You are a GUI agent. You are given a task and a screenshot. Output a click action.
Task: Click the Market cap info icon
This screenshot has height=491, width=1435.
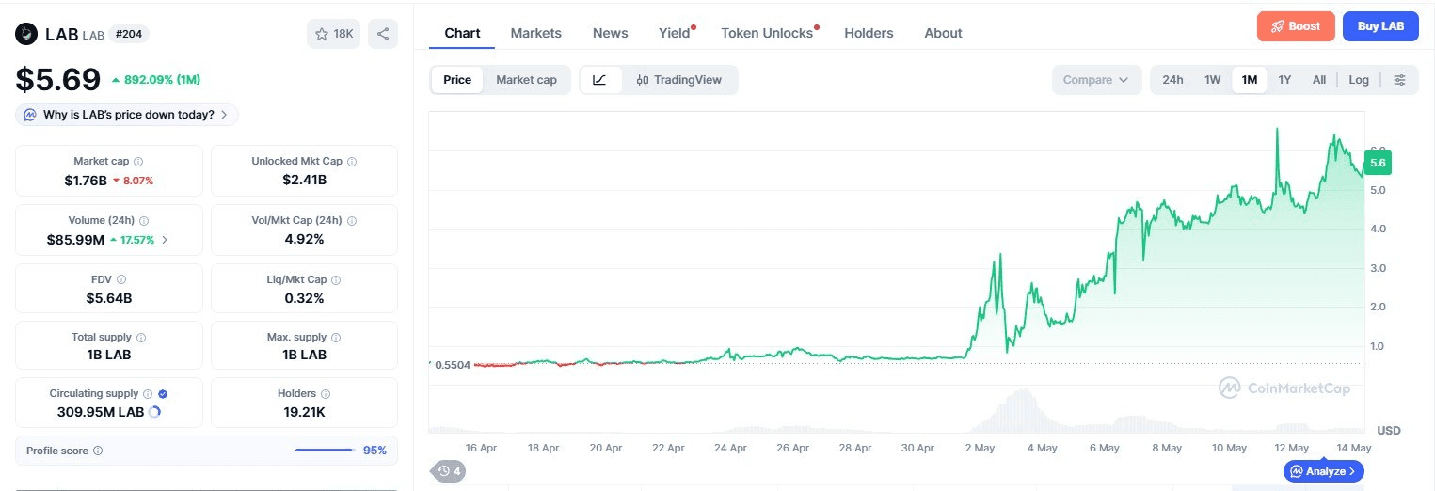[138, 162]
